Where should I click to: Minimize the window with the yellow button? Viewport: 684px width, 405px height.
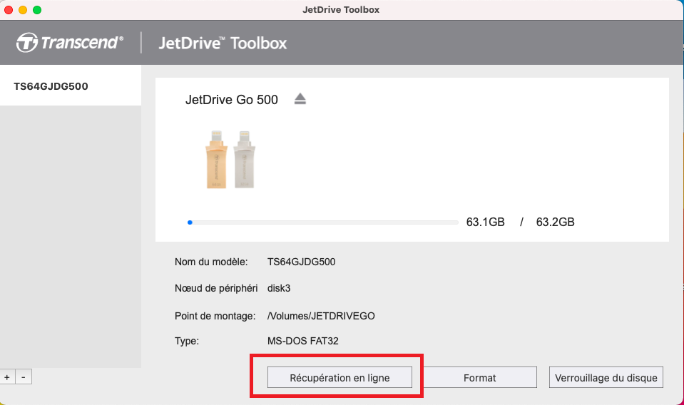coord(23,9)
